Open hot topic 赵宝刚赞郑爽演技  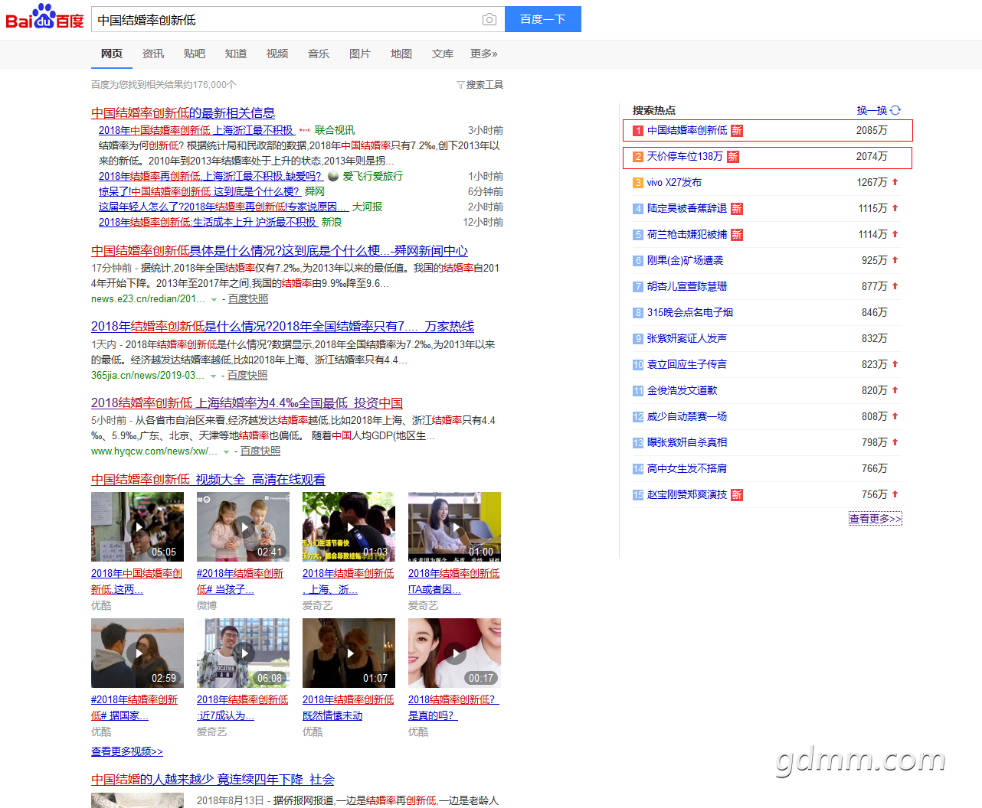pos(687,494)
